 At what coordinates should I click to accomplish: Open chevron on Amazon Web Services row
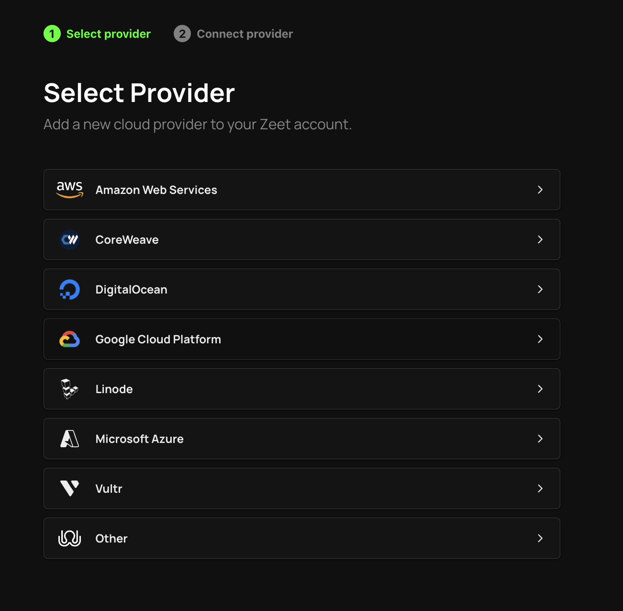[540, 190]
